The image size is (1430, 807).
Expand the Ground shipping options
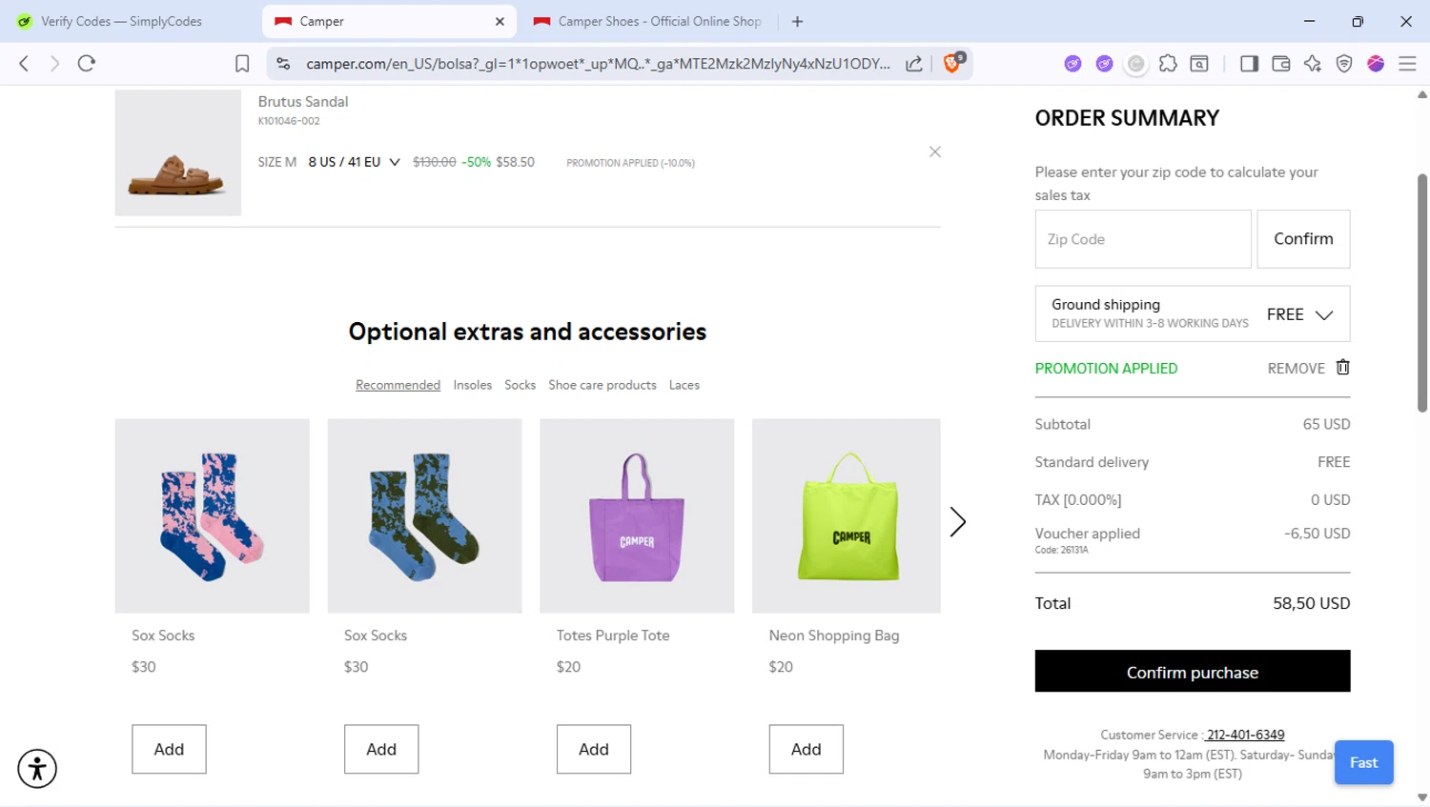tap(1193, 313)
